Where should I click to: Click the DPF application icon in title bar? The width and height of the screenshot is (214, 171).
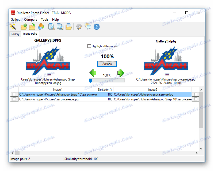13,13
